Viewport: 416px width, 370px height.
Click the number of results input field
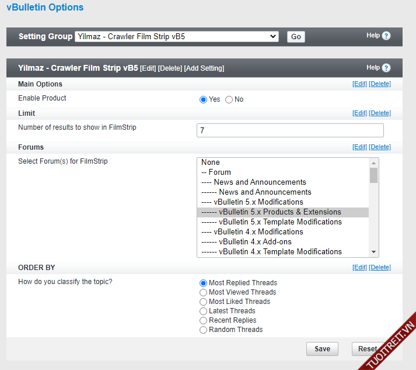click(x=290, y=130)
